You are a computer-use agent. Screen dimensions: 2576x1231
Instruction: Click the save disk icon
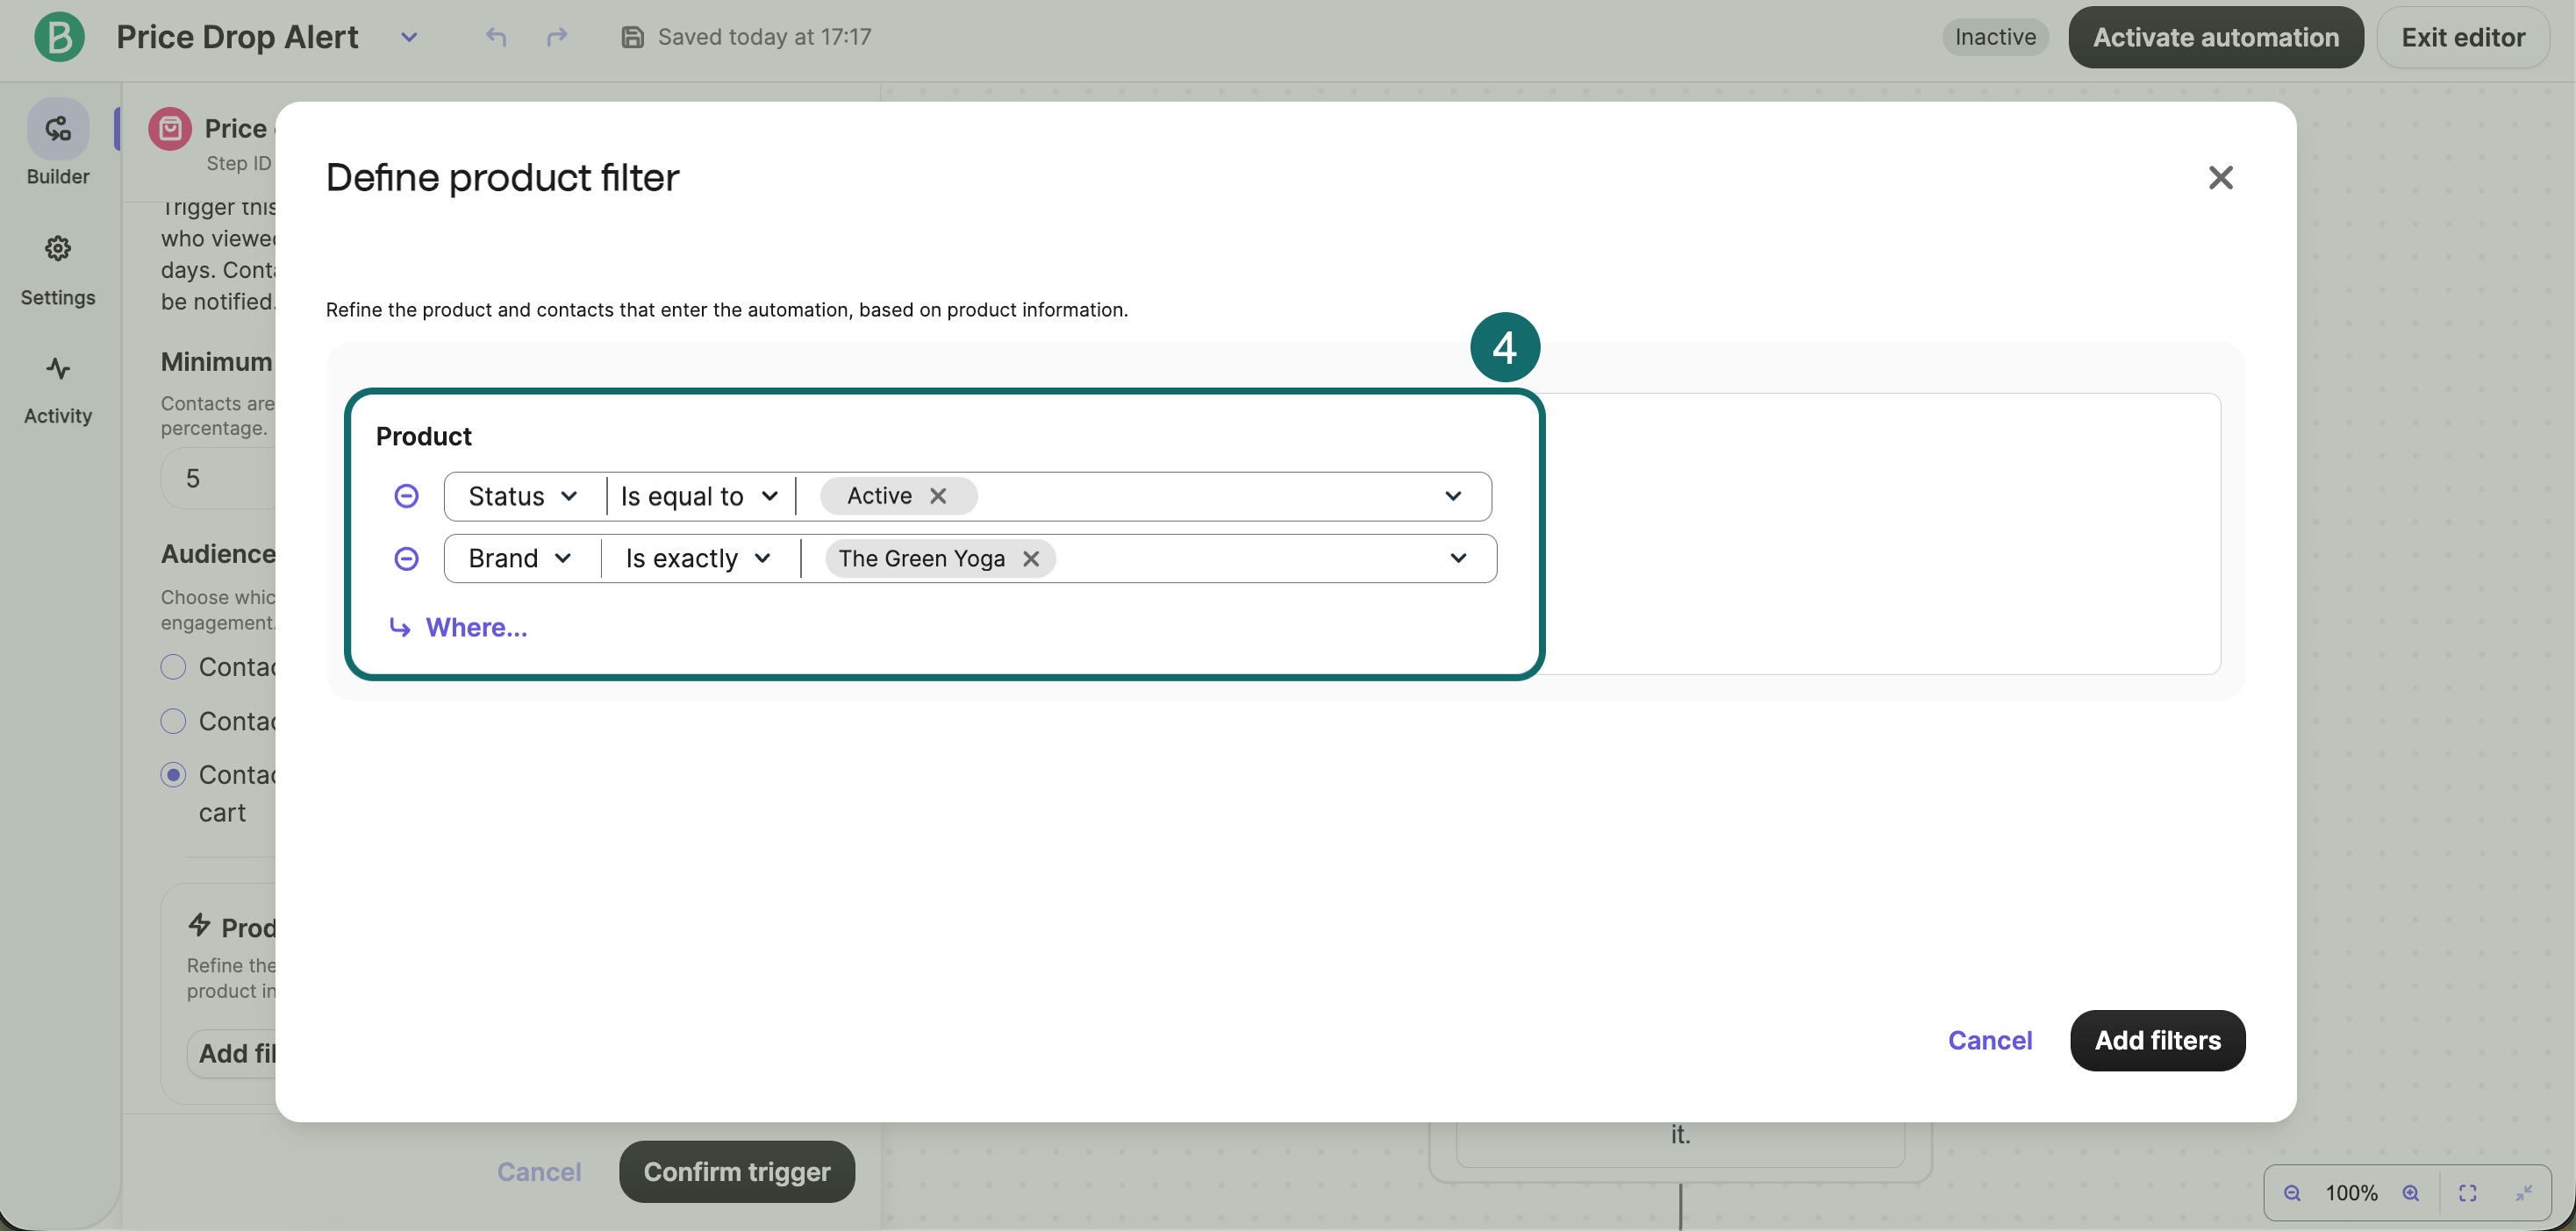tap(632, 37)
